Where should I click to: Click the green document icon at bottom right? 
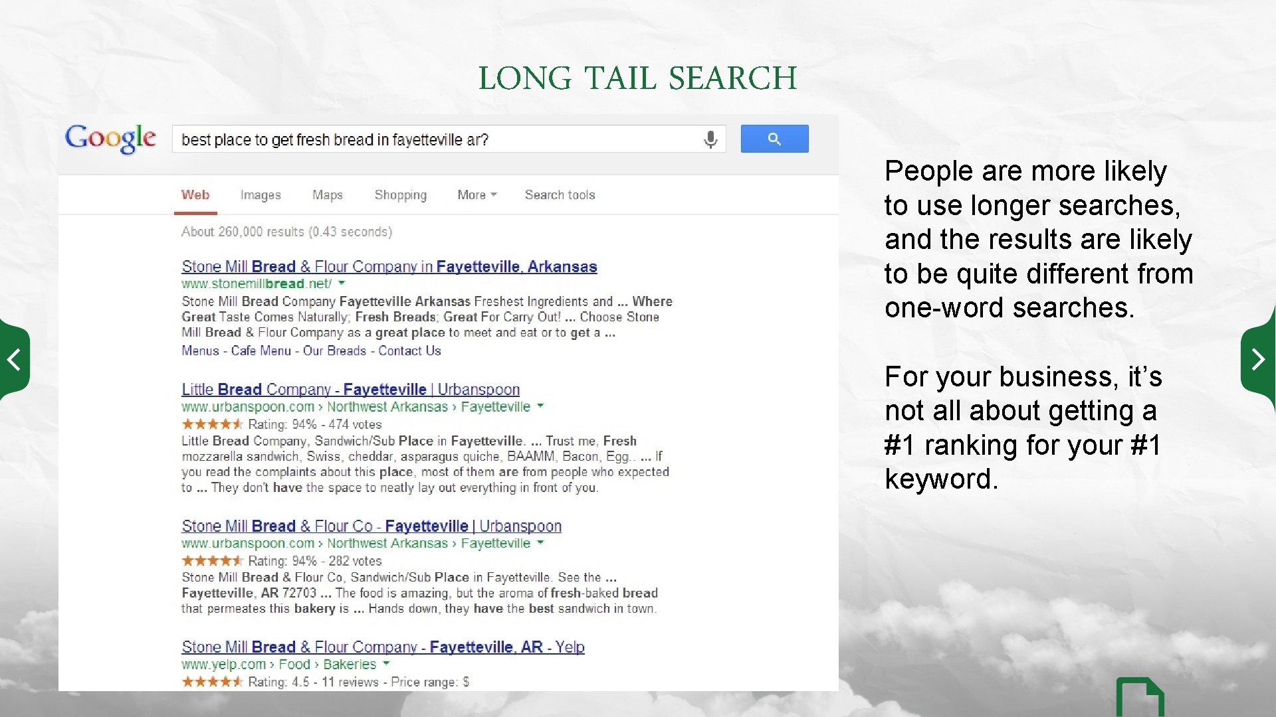pos(1139,697)
